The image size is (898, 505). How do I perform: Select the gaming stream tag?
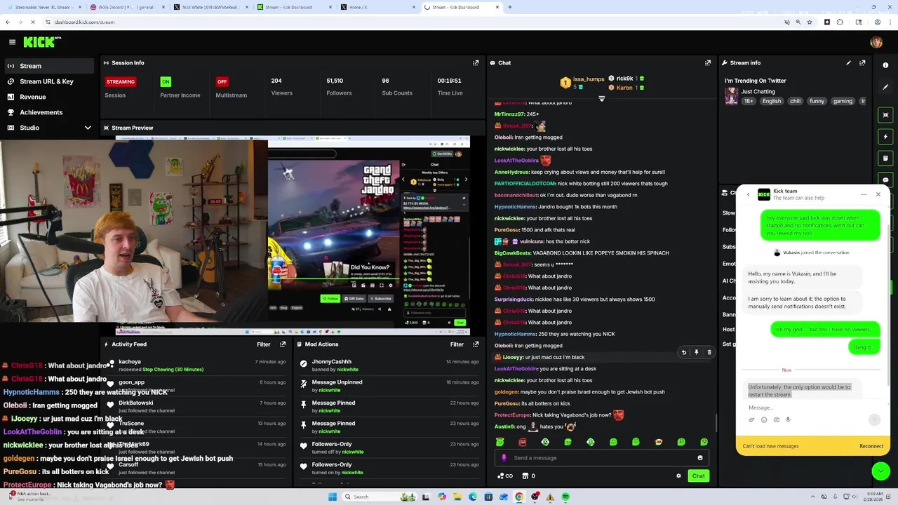843,101
